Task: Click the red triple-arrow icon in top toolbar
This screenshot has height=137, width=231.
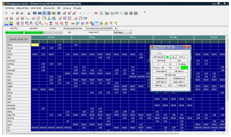Action: [96, 13]
